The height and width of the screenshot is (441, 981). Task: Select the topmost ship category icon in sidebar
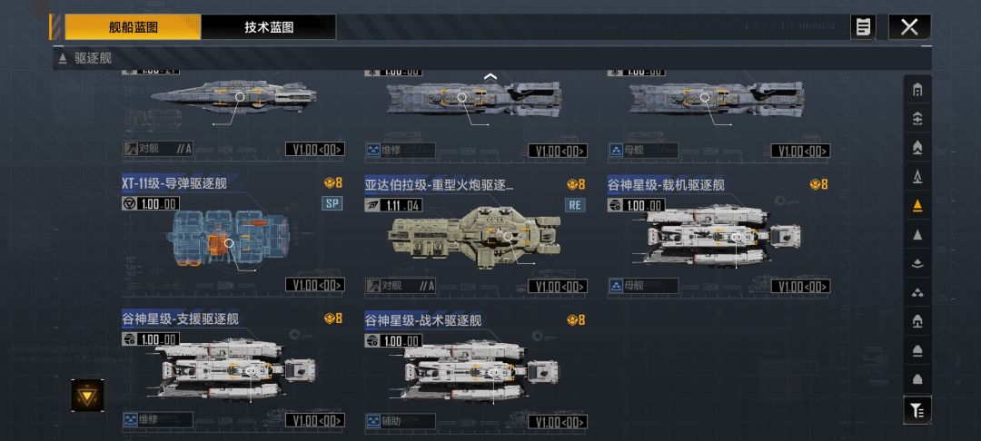tap(917, 90)
